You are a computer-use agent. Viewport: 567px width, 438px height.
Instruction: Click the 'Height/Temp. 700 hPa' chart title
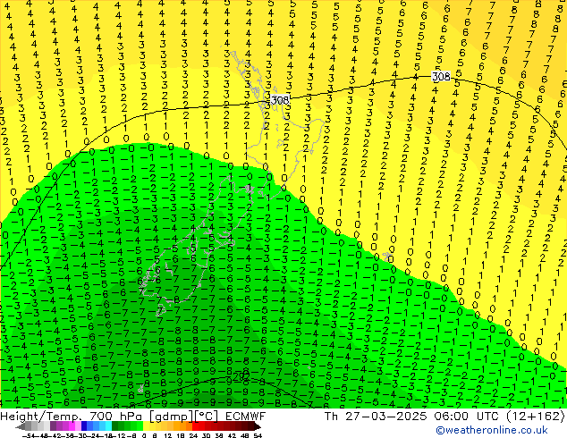[x=71, y=417]
